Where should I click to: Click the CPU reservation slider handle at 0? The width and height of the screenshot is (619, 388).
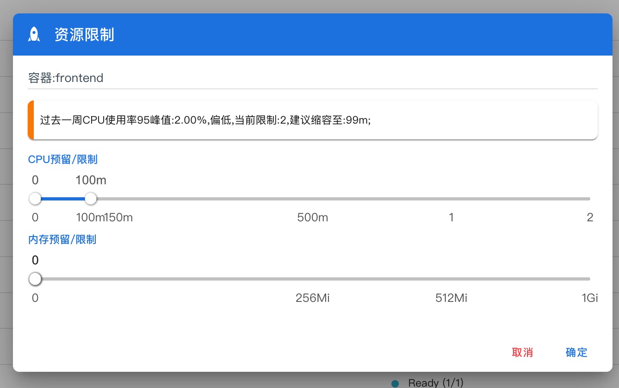35,199
